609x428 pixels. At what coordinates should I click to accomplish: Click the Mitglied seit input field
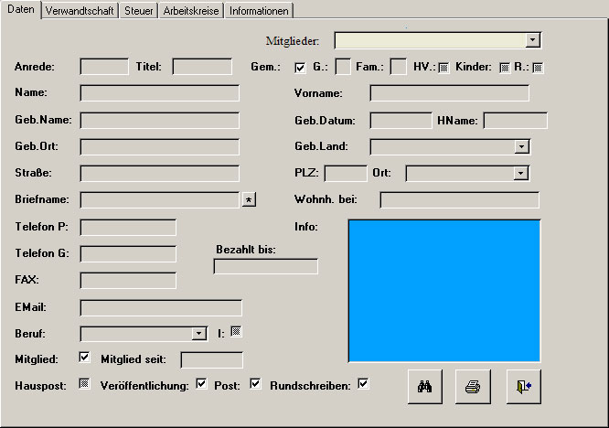coord(211,360)
